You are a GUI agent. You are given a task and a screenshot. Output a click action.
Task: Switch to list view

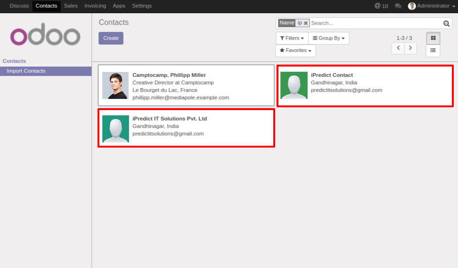433,50
